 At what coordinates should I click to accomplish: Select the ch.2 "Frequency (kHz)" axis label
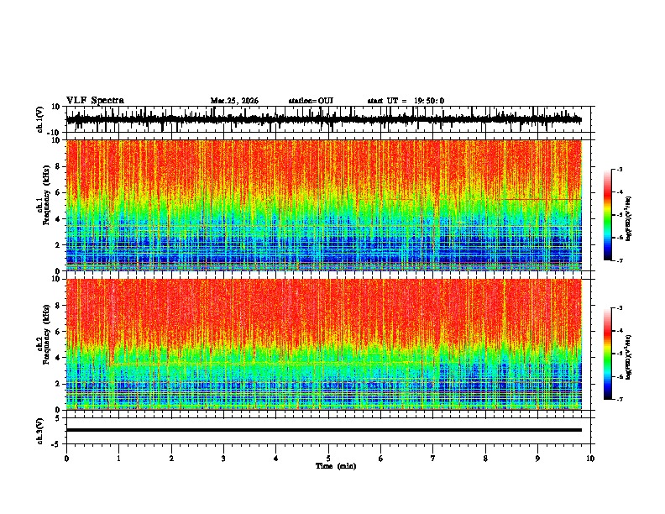click(x=46, y=334)
